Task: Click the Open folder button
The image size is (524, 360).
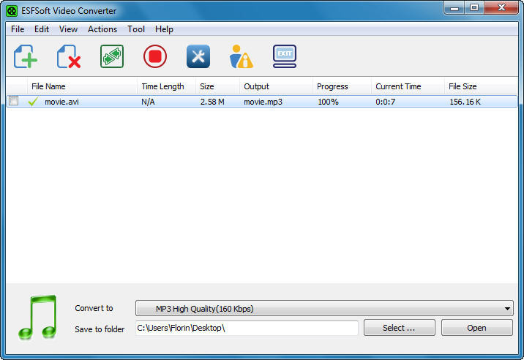Action: 477,328
